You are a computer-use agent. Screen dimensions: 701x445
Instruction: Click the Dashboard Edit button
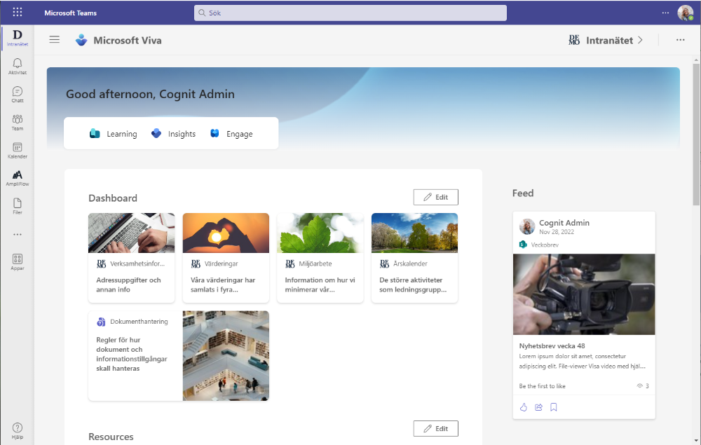[435, 197]
